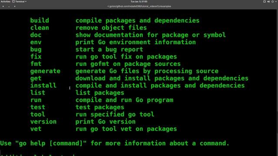278x156 pixels.
Task: Click 'compile packages and dependencies' description
Action: click(137, 20)
